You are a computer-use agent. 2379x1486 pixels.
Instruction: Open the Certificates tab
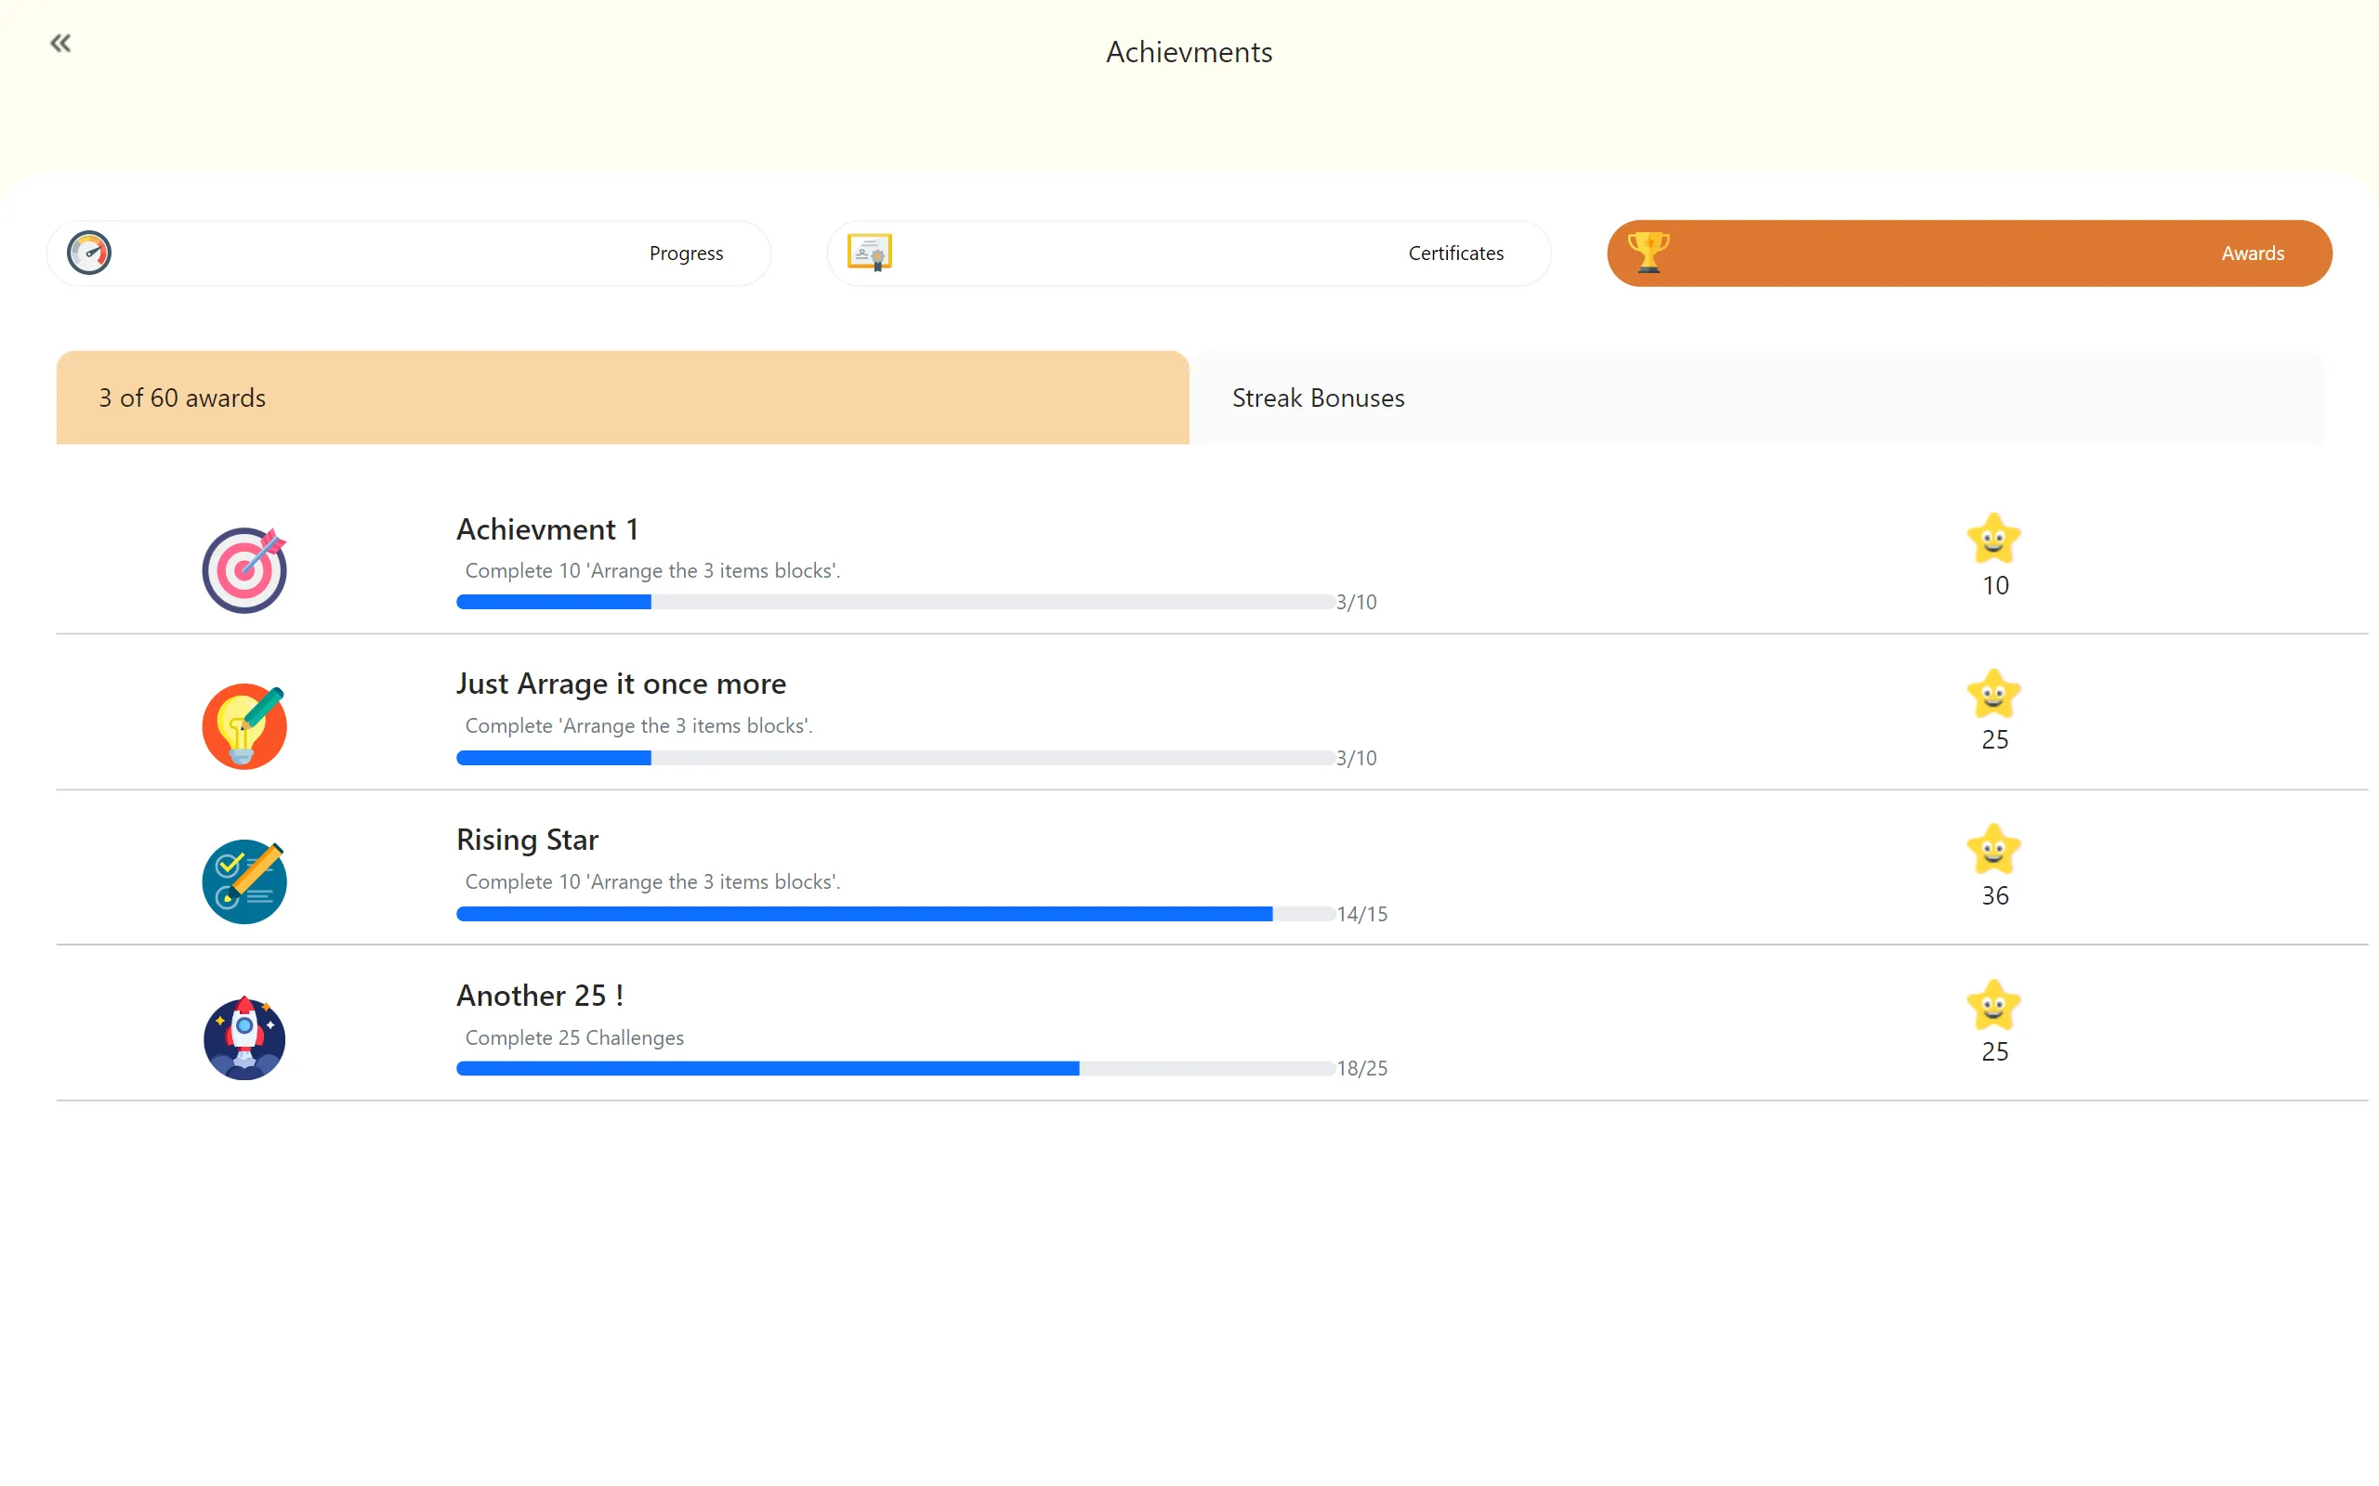(1189, 254)
